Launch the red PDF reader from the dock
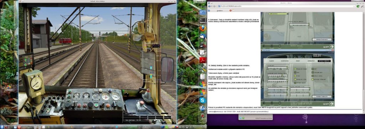Screen dimensions: 365x129 pos(202,60)
